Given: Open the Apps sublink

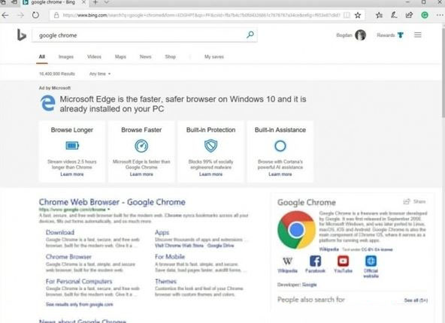Looking at the screenshot, I should tap(162, 233).
